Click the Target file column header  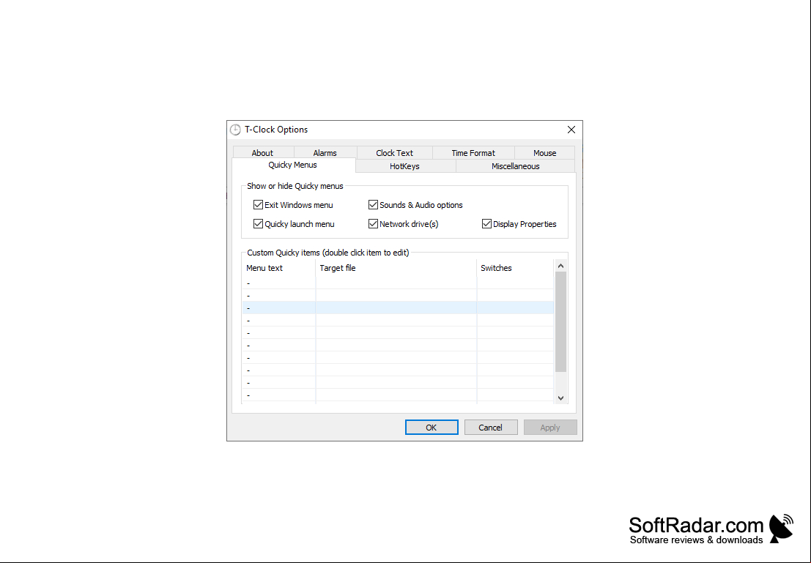coord(396,268)
